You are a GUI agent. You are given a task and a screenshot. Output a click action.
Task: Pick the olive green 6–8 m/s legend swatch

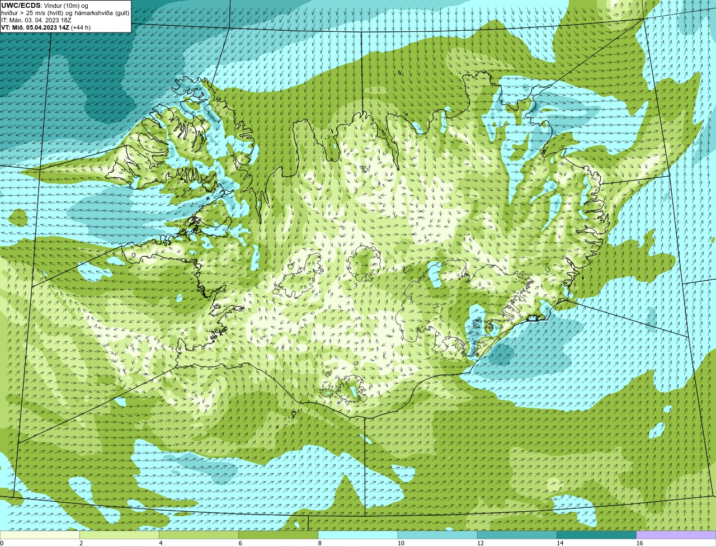[x=278, y=535]
